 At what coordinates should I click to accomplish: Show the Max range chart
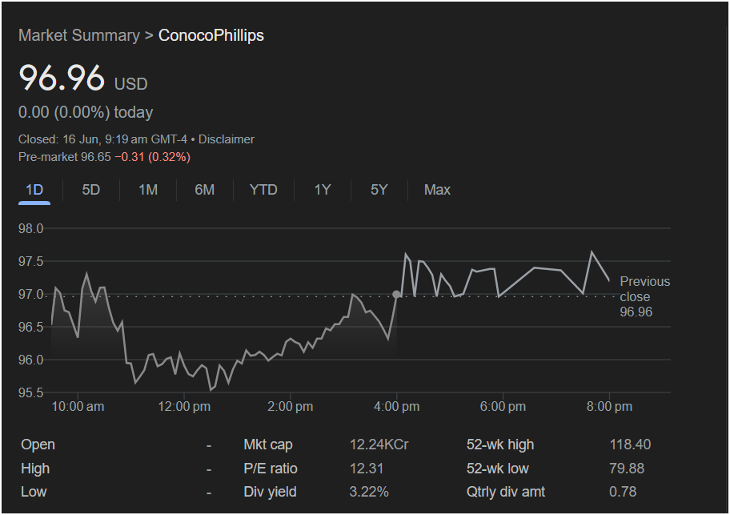click(437, 190)
